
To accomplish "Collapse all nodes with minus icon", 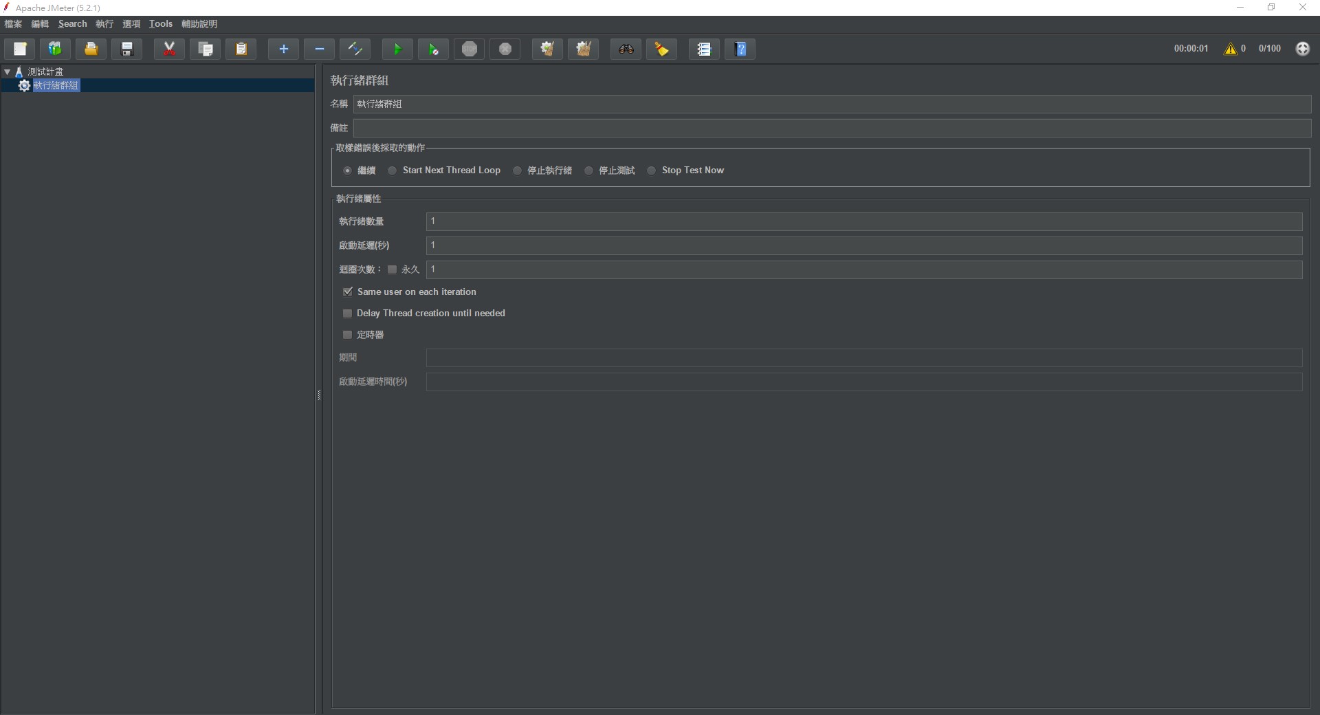I will pyautogui.click(x=319, y=49).
